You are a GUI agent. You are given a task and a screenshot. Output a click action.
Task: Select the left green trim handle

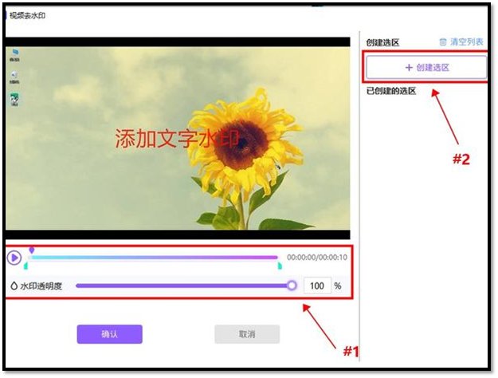point(25,266)
